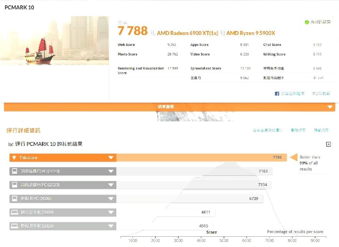Click the Video Score value 6 230
Image resolution: width=339 pixels, height=247 pixels.
244,54
